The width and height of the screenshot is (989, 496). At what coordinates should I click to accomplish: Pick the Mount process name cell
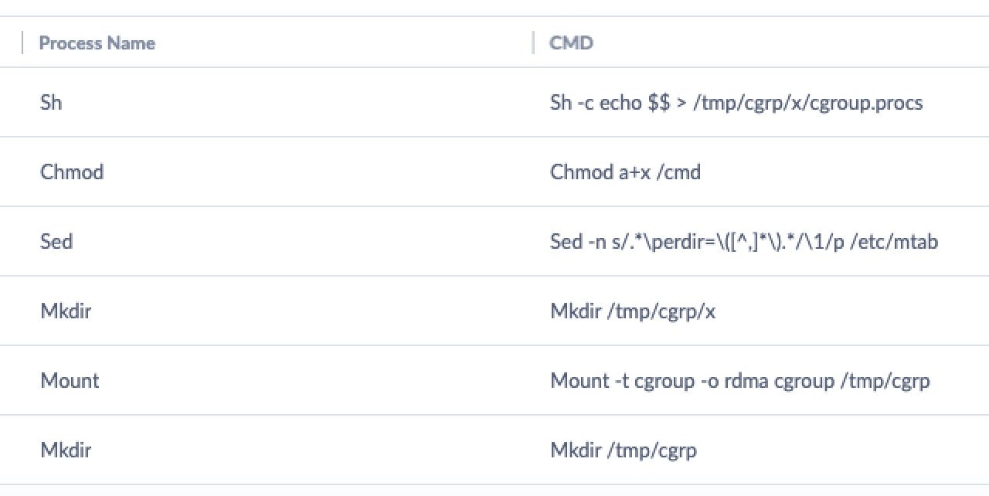pyautogui.click(x=70, y=381)
